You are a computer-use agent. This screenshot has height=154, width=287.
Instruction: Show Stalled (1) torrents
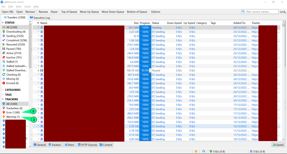click(x=10, y=61)
